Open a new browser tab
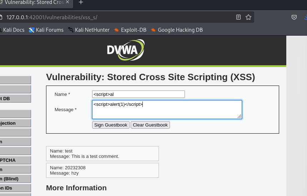The width and height of the screenshot is (307, 196). coord(81,2)
